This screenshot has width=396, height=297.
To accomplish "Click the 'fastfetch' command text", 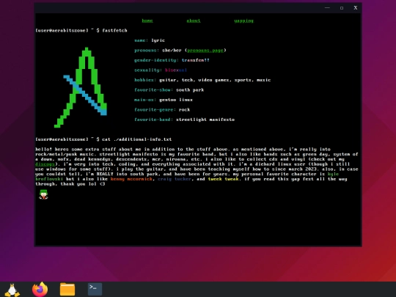I will point(114,31).
